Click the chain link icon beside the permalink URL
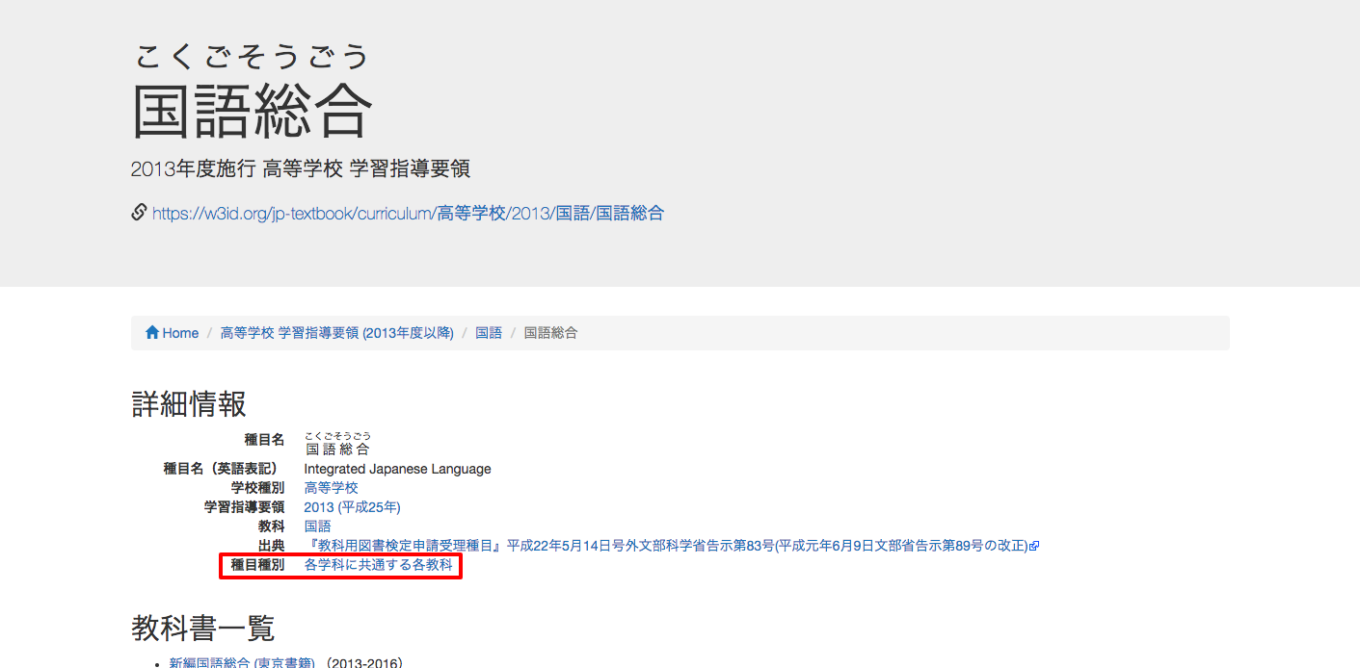 tap(138, 212)
